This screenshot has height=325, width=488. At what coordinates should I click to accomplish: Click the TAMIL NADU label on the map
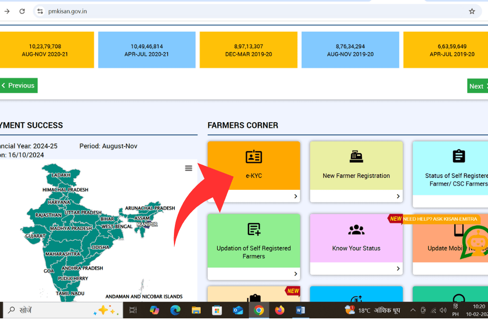(x=70, y=293)
